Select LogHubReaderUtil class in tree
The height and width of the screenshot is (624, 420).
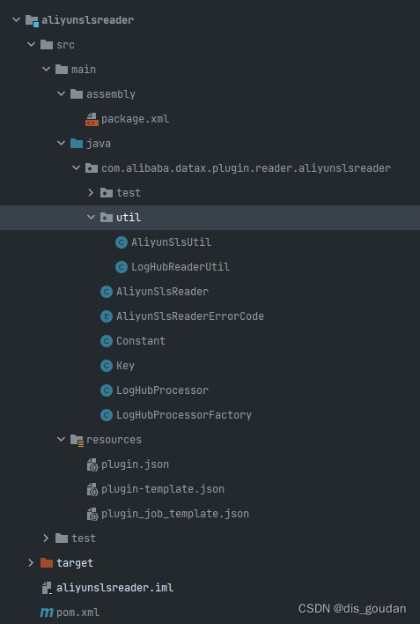point(181,267)
